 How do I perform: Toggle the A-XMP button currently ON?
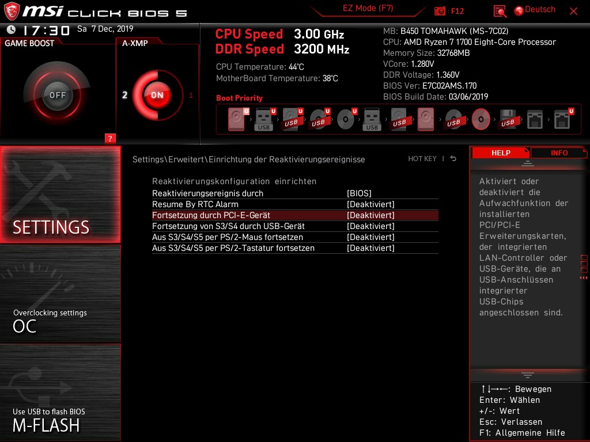pyautogui.click(x=157, y=95)
